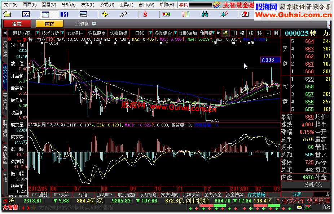Open the 文件(F) menu
This screenshot has height=214, width=334.
pos(11,5)
